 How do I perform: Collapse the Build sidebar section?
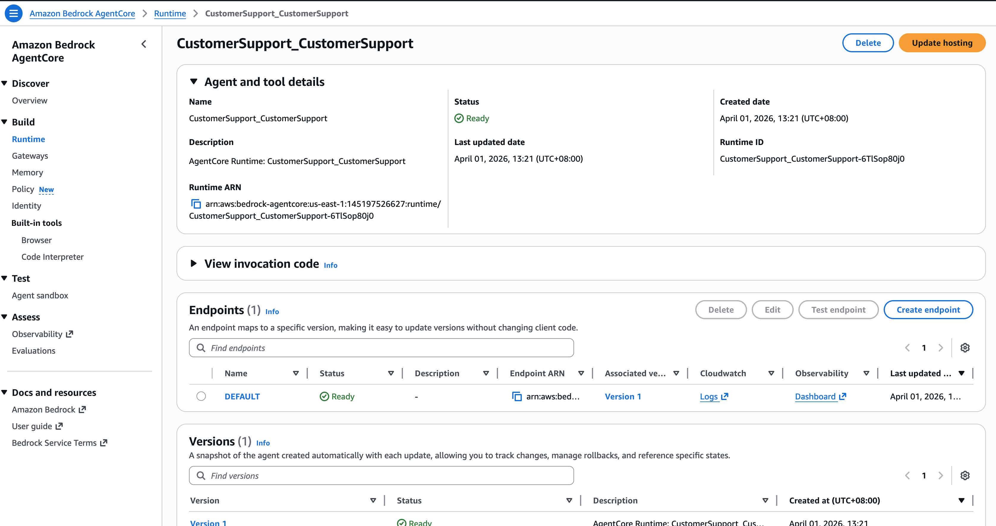pos(5,122)
